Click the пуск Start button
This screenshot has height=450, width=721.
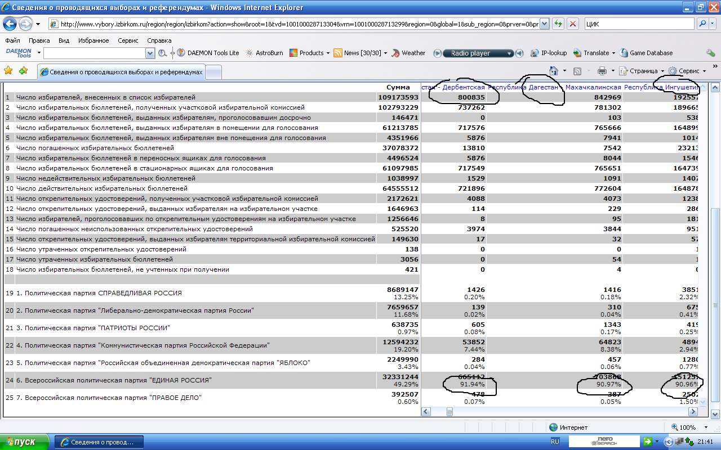25,442
